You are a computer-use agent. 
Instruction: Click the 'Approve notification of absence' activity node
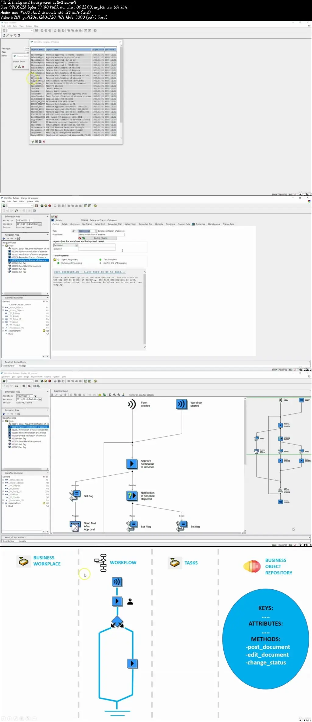click(132, 464)
